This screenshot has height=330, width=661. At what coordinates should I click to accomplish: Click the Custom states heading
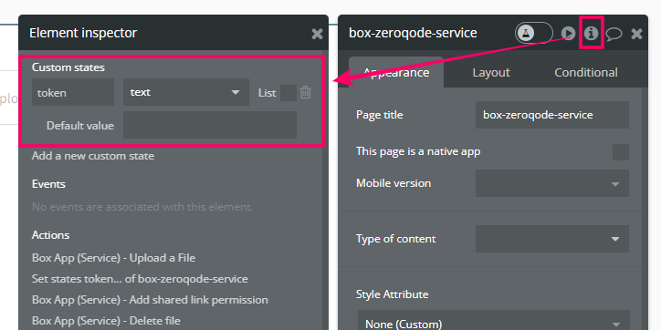[x=68, y=67]
